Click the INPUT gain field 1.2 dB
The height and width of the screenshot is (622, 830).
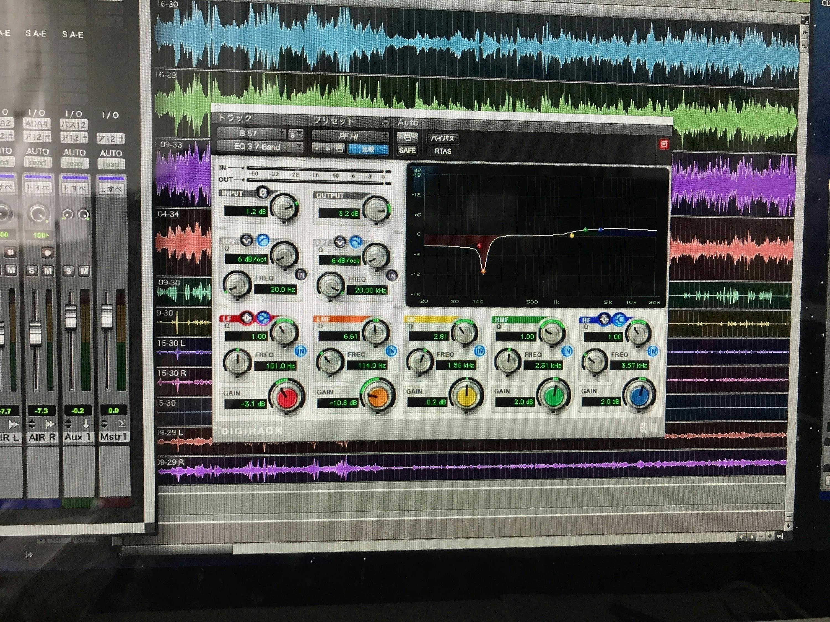pos(246,211)
